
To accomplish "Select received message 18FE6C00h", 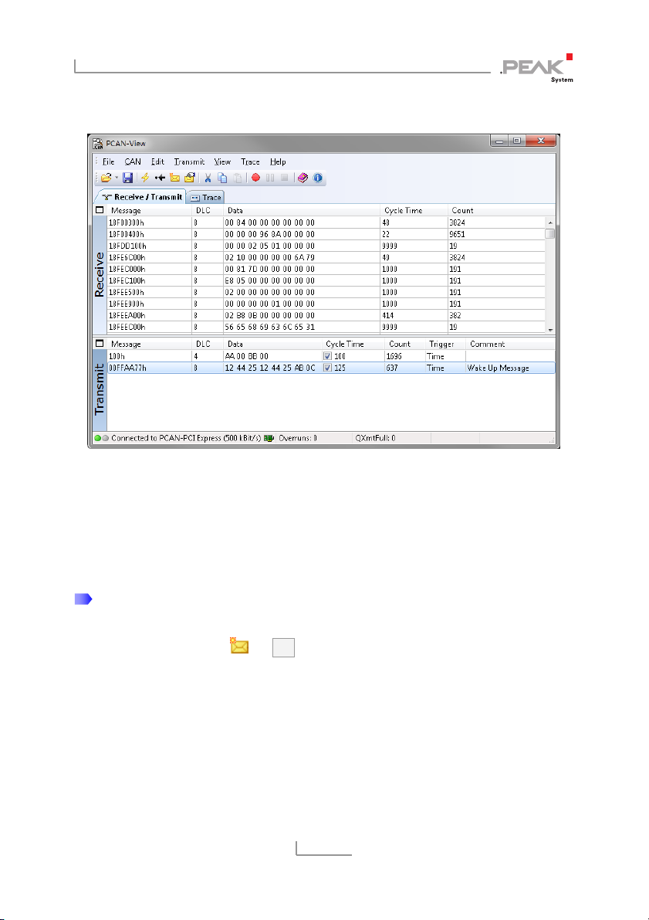I will point(326,257).
